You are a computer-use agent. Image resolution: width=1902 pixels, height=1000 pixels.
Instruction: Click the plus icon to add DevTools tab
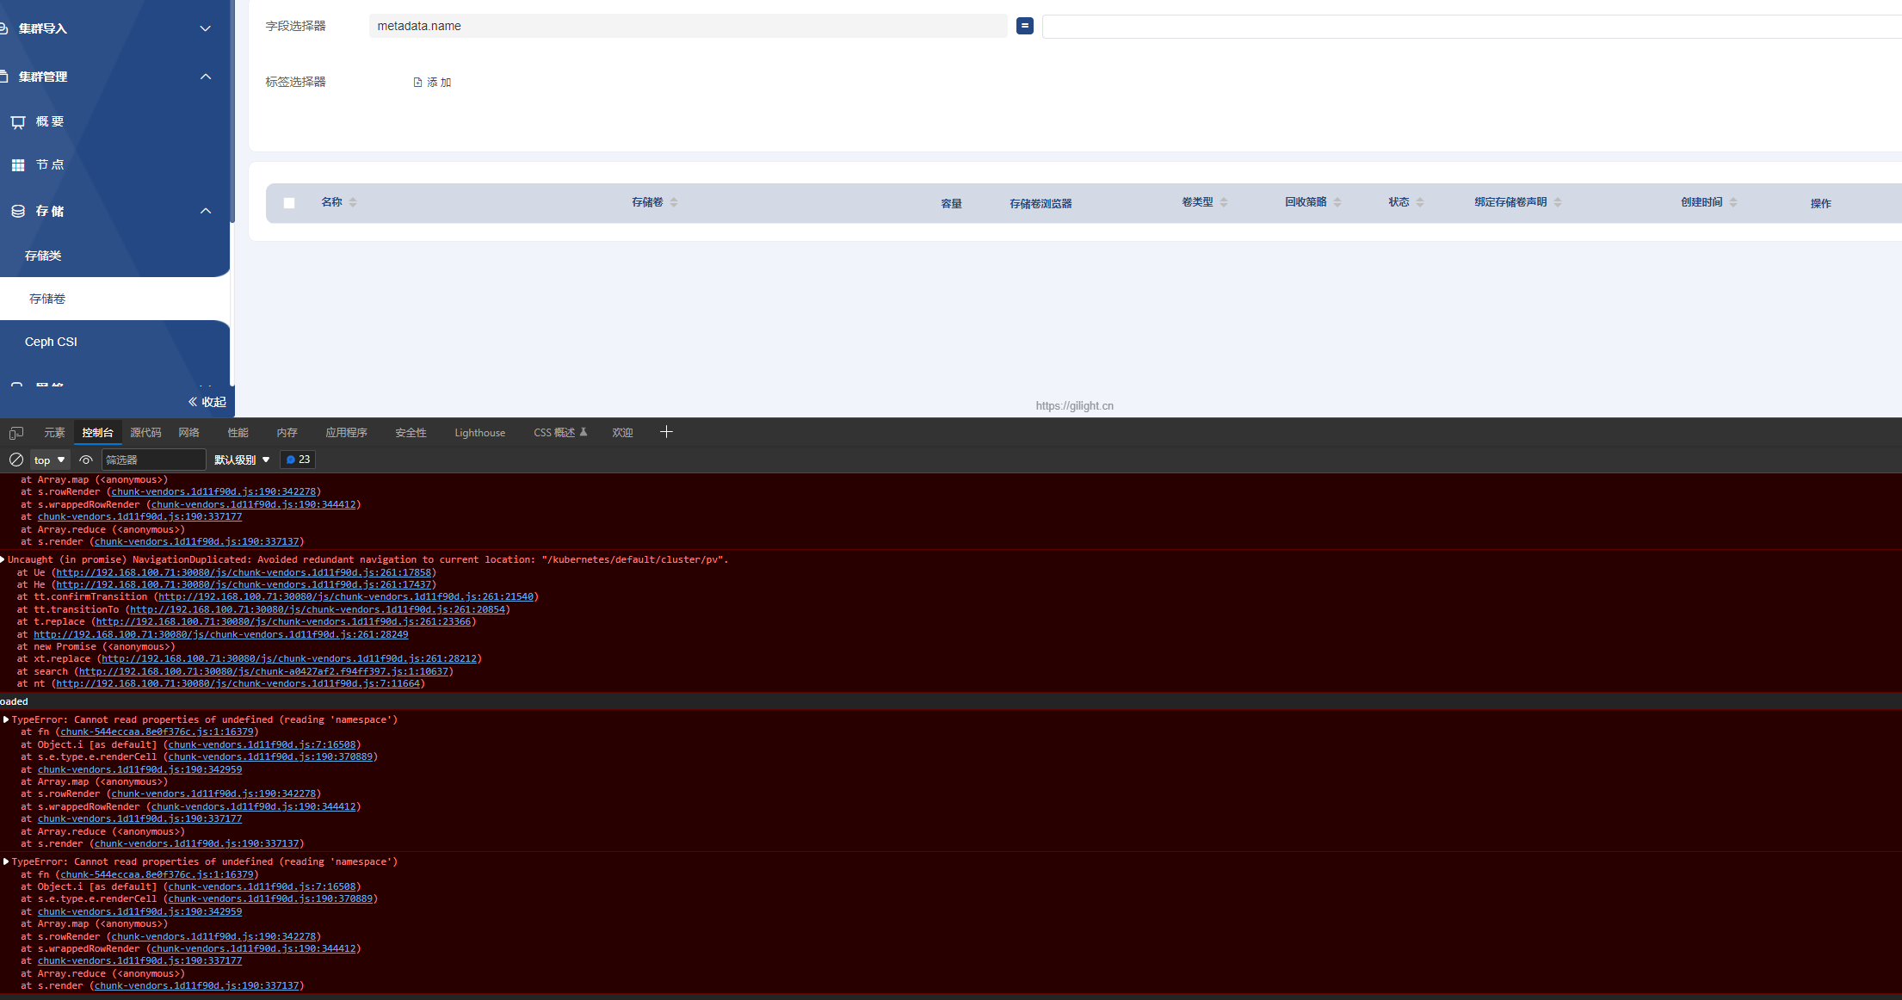[x=666, y=432]
